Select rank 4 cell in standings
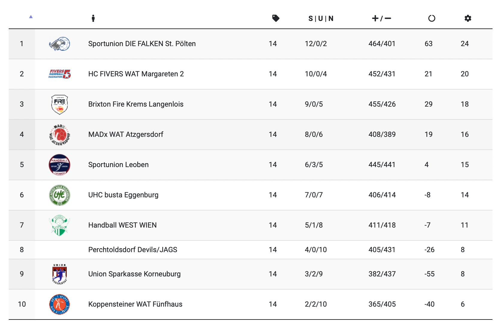 22,134
